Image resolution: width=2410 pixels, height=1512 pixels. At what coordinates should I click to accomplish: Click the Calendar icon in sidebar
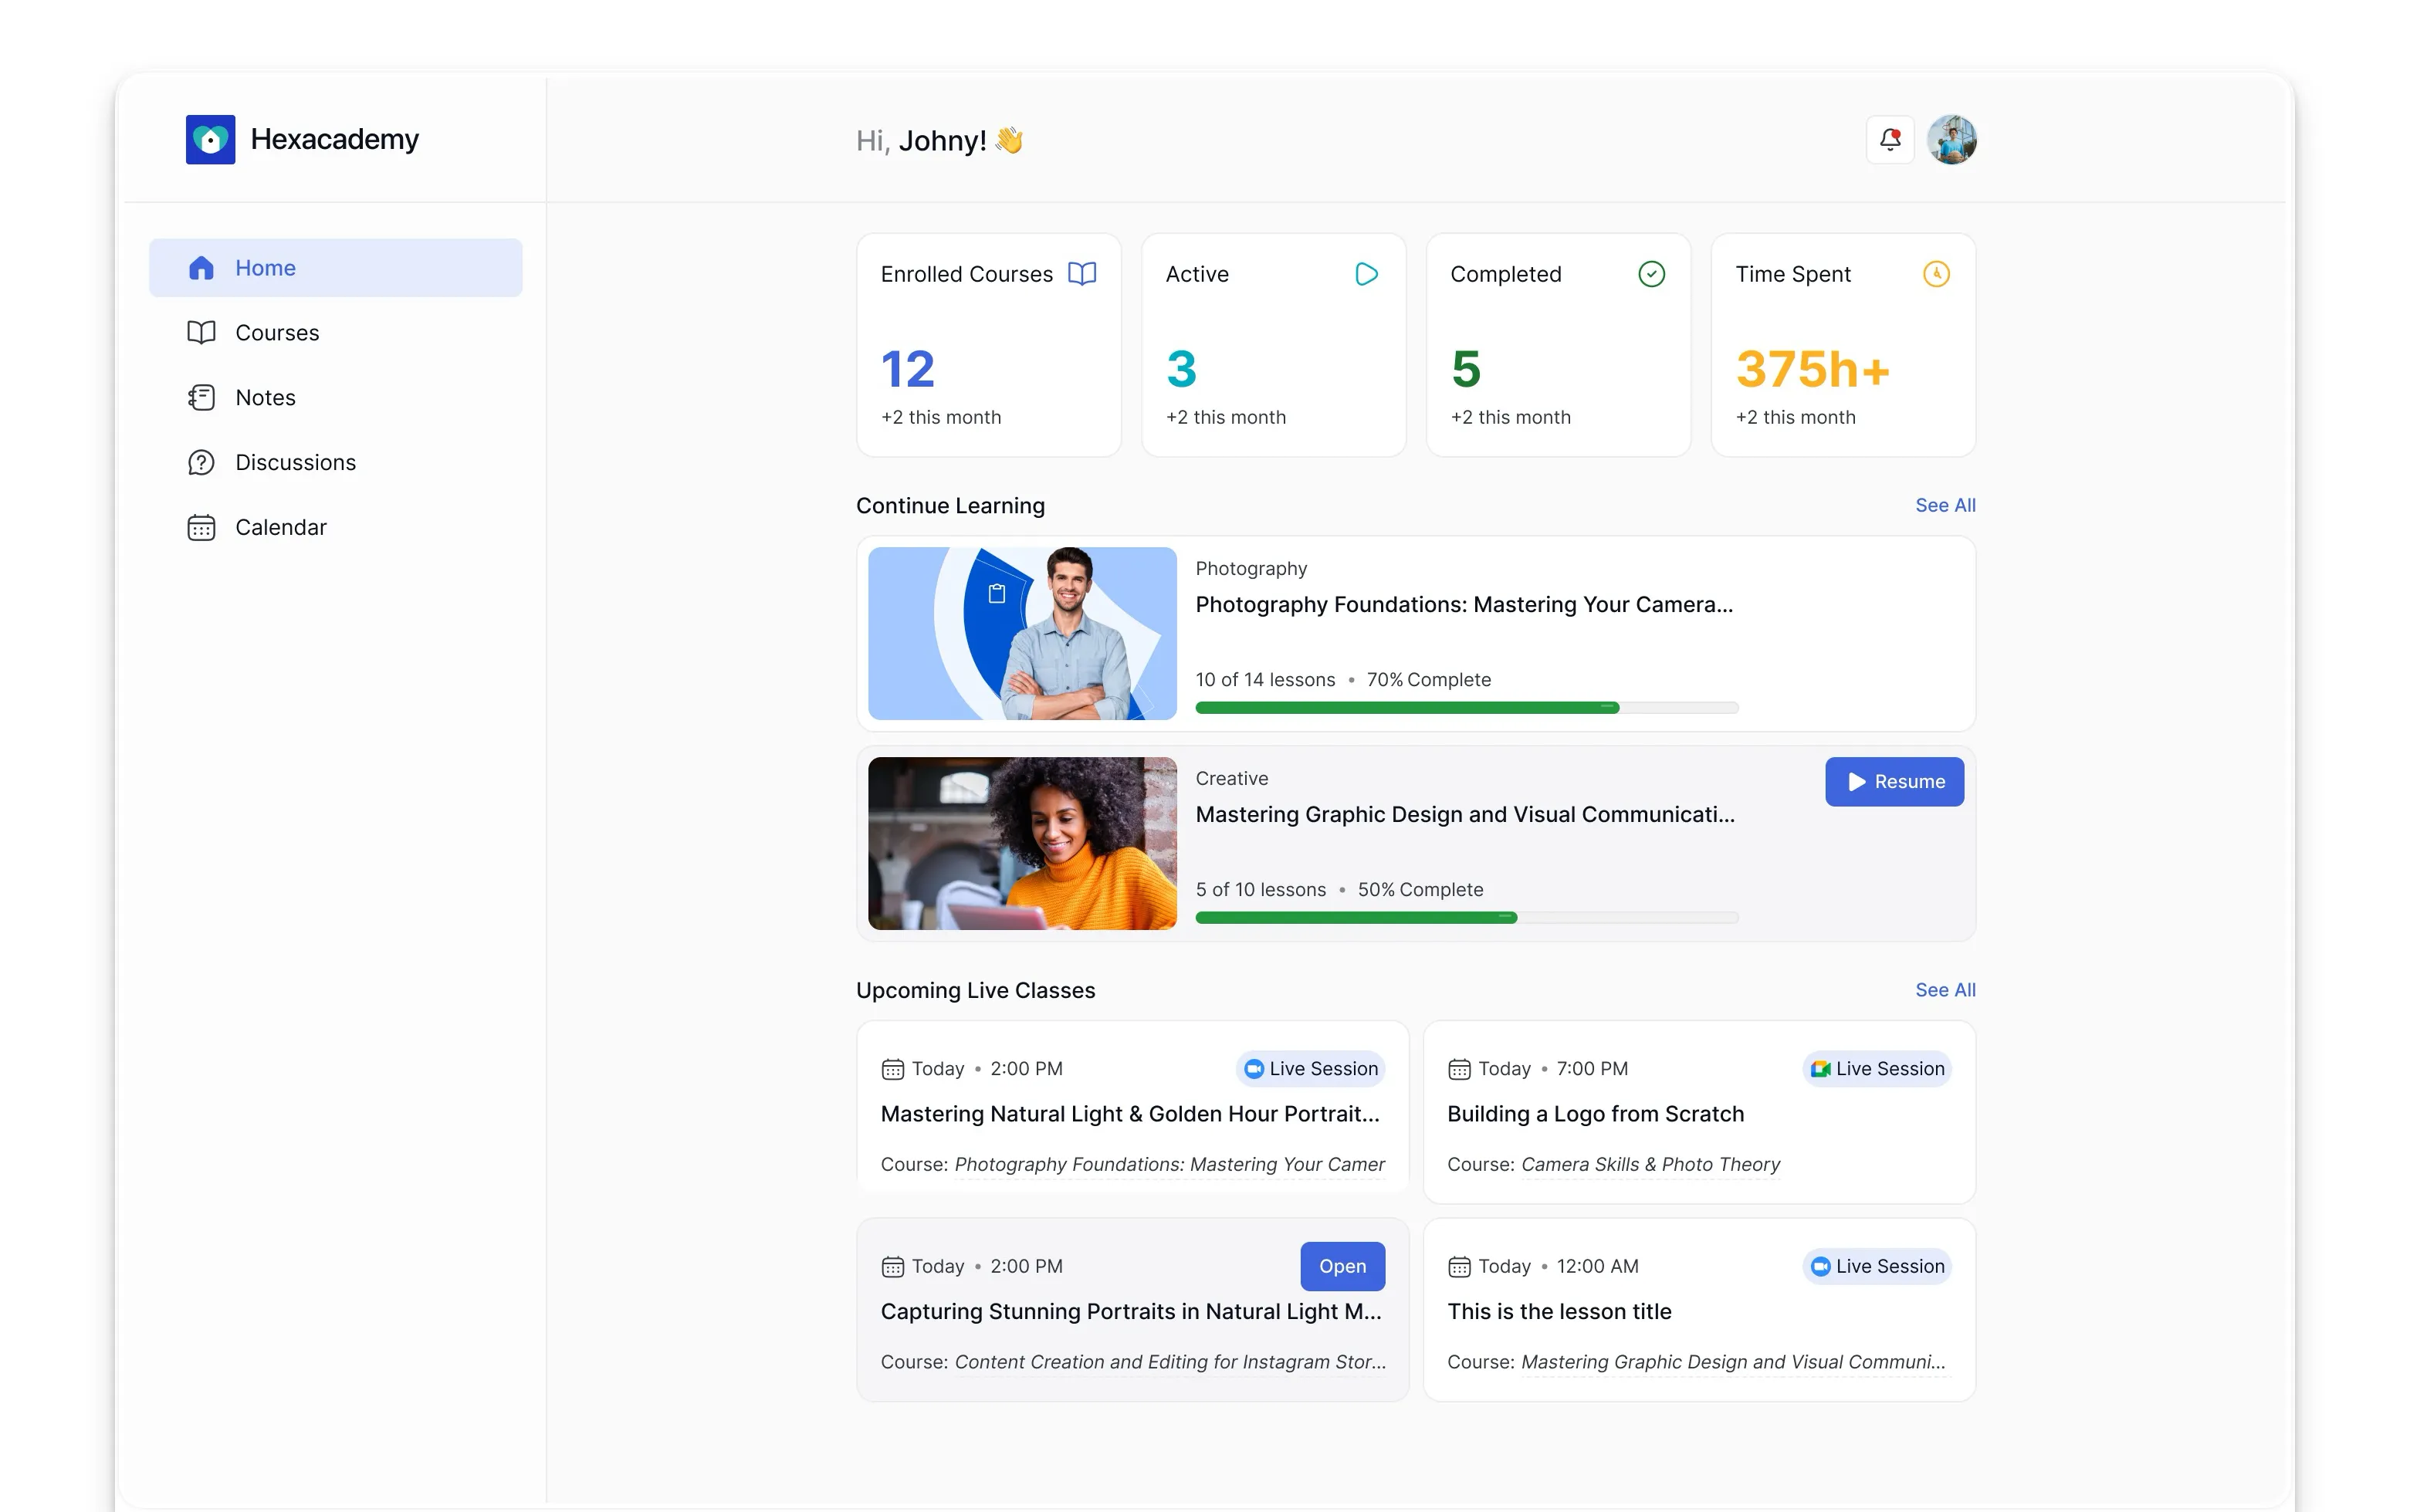(x=201, y=528)
